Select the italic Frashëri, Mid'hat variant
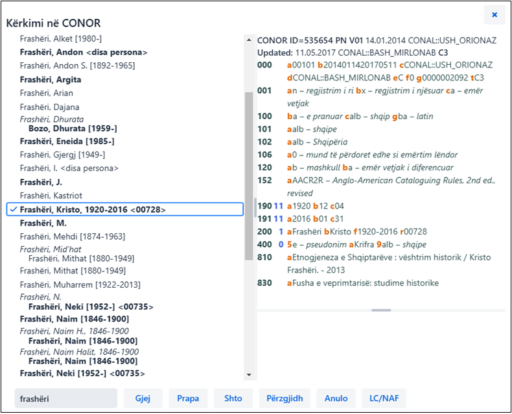This screenshot has width=512, height=414. pos(51,249)
